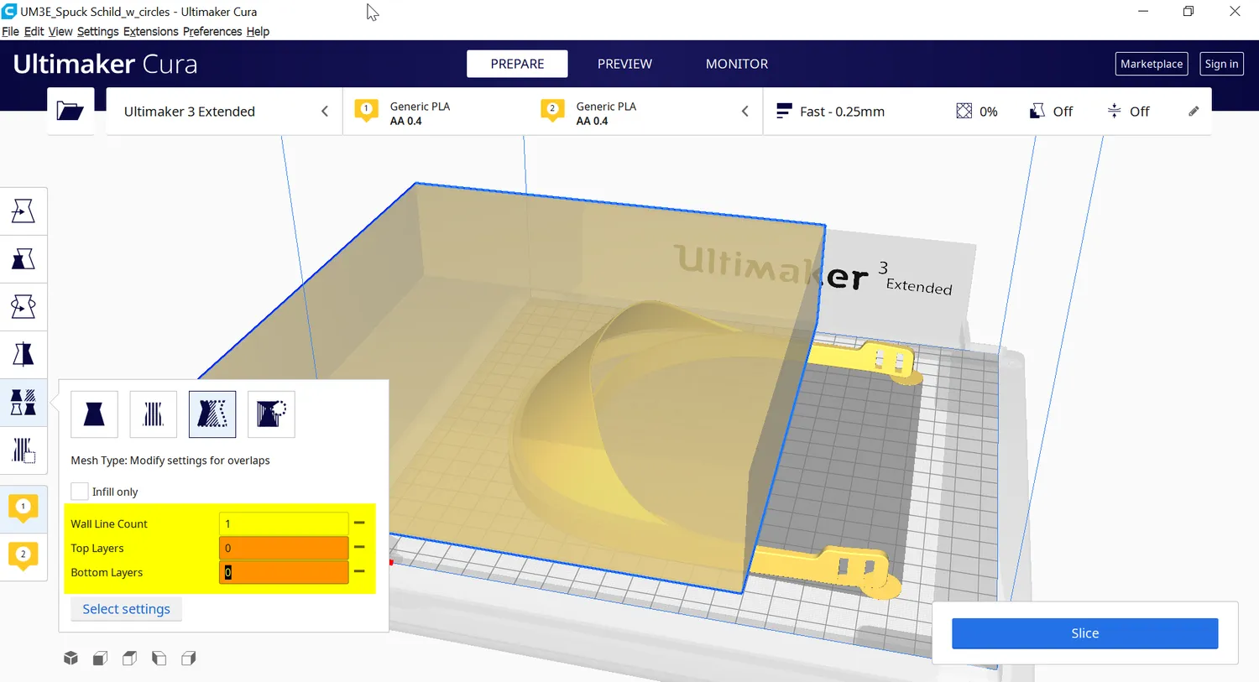
Task: Switch to the PREPARE stage tab
Action: tap(517, 64)
